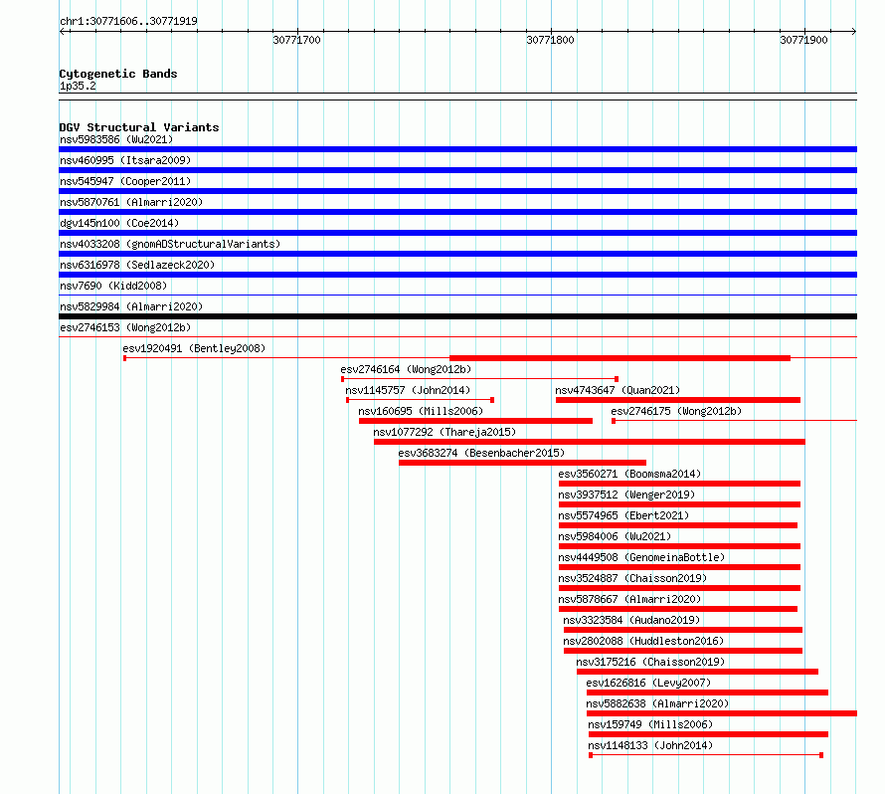Click nsv1145757 (John2014) label

(408, 390)
